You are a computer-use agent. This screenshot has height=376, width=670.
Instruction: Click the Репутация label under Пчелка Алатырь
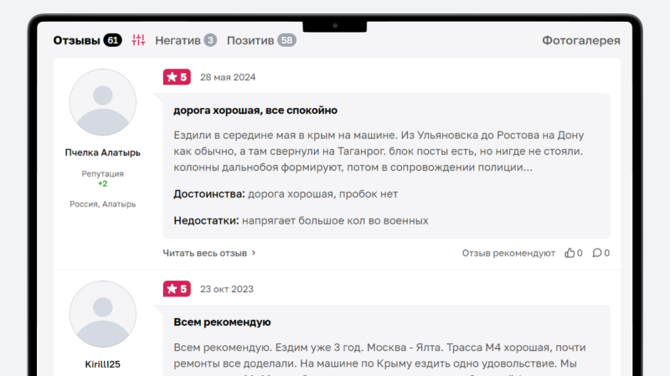[102, 174]
